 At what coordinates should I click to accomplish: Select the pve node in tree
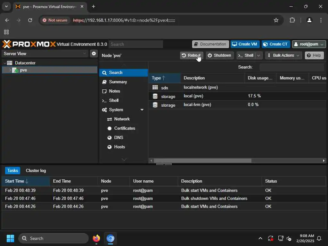tap(50, 70)
